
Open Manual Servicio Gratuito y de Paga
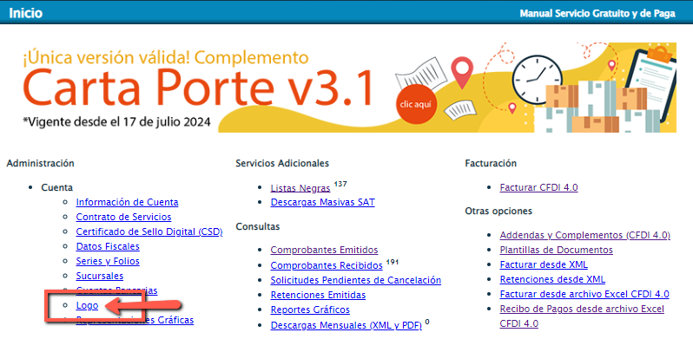pyautogui.click(x=597, y=13)
